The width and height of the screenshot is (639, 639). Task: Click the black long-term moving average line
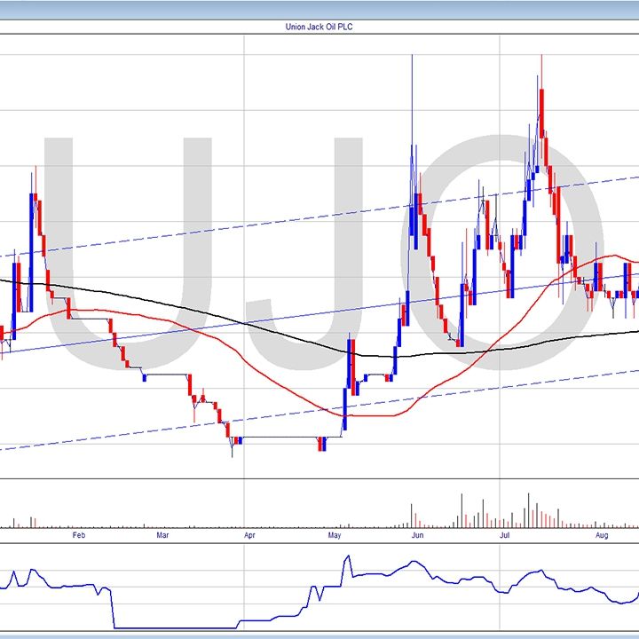[x=222, y=318]
